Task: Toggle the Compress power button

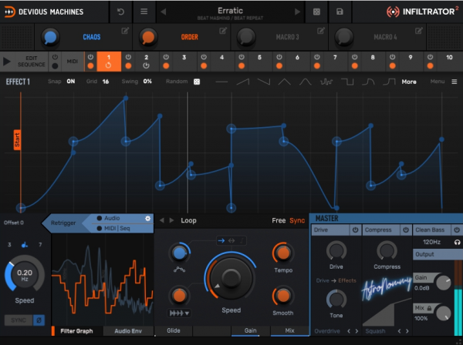Action: 406,229
